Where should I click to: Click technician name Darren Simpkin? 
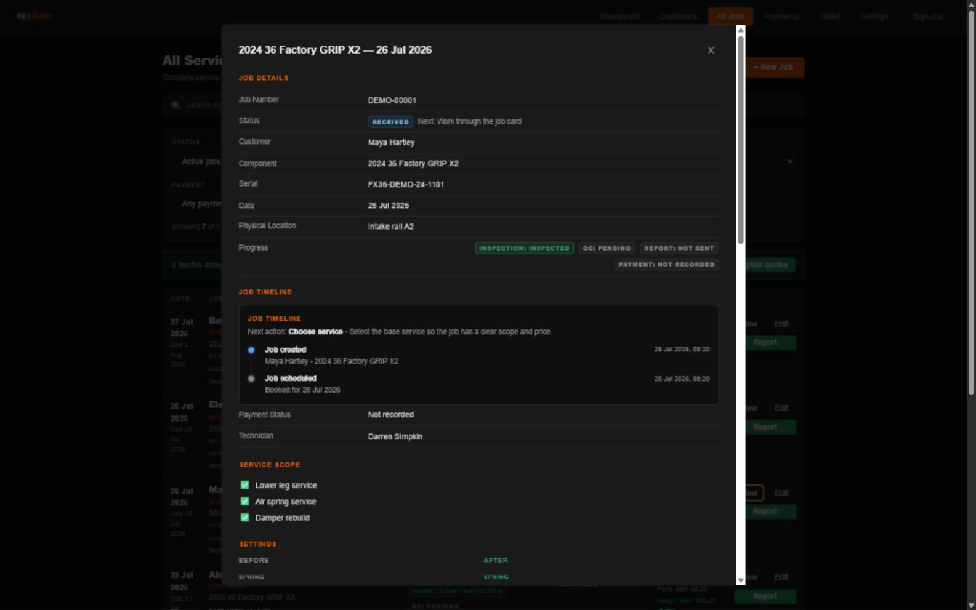coord(395,436)
